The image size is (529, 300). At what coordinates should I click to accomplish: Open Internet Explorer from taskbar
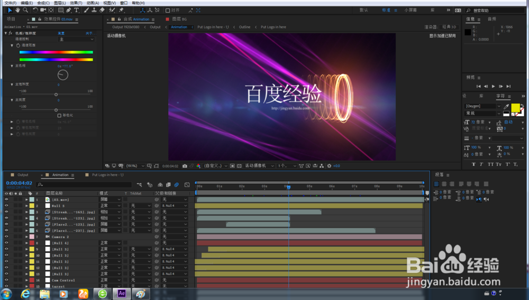25,294
